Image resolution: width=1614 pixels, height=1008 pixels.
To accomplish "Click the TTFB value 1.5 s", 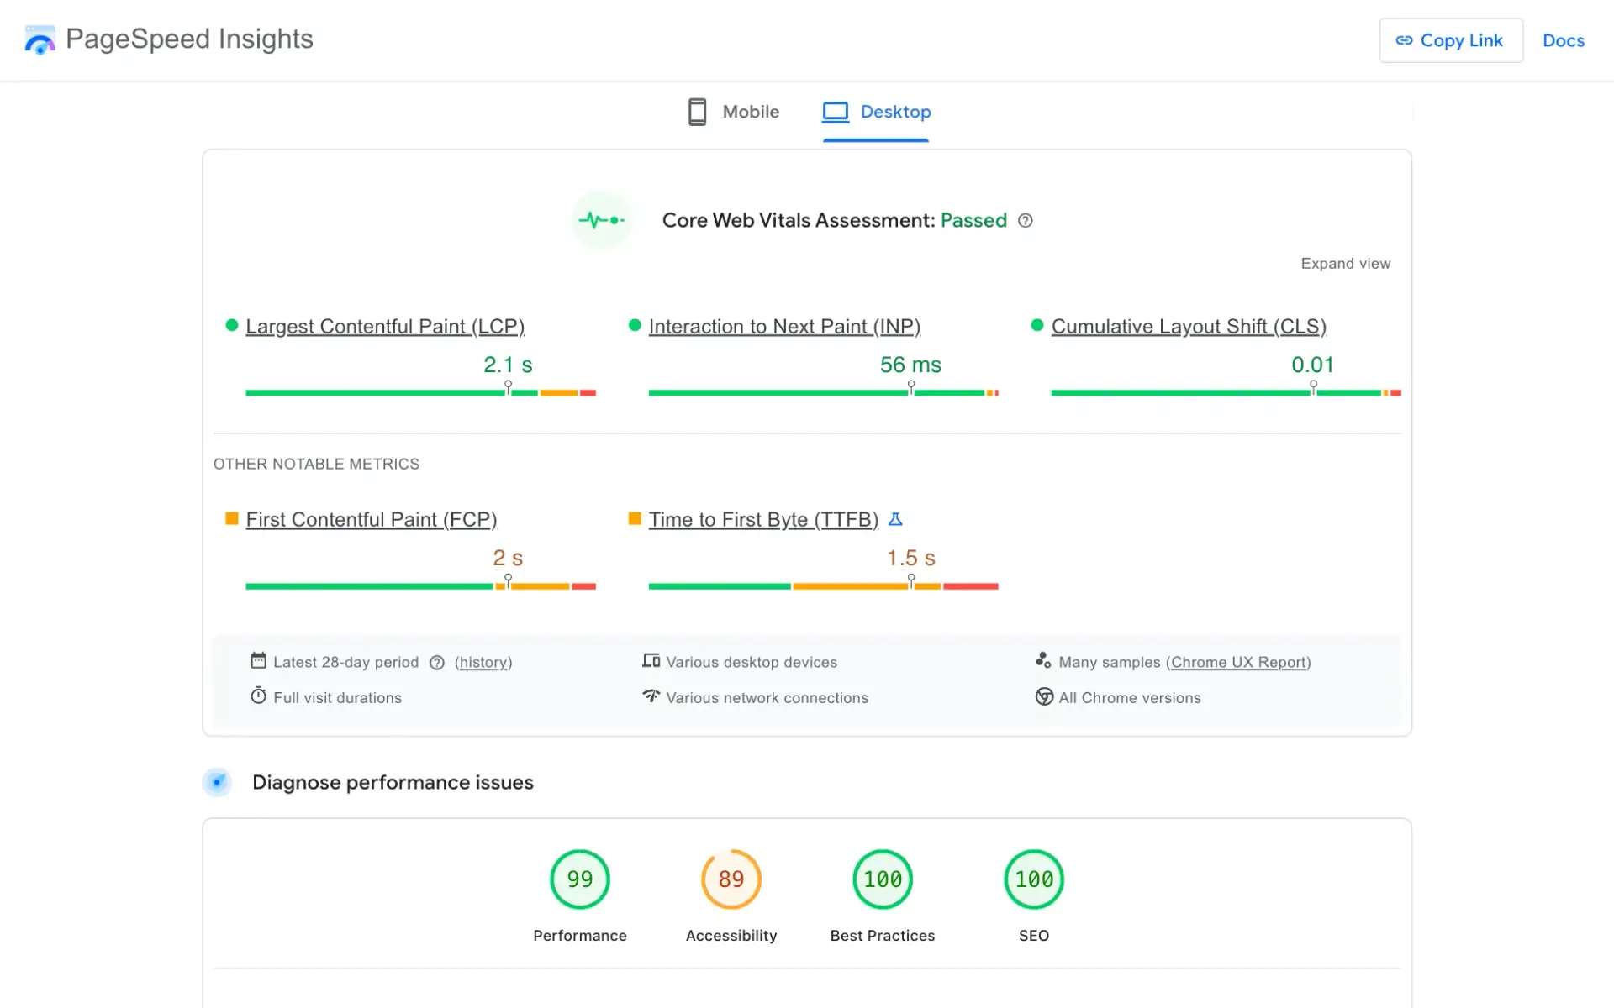I will (911, 558).
